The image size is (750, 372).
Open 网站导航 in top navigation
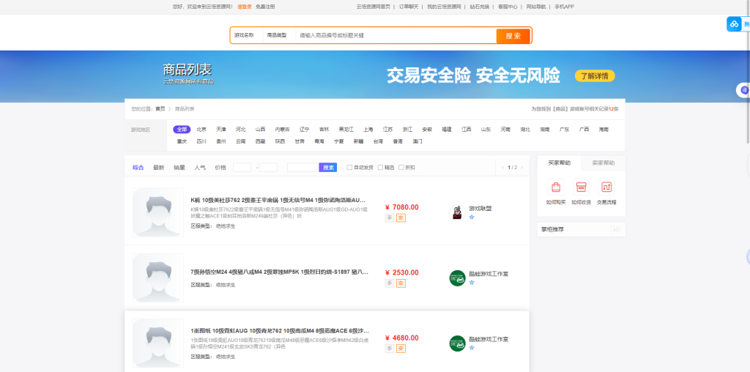[x=535, y=7]
